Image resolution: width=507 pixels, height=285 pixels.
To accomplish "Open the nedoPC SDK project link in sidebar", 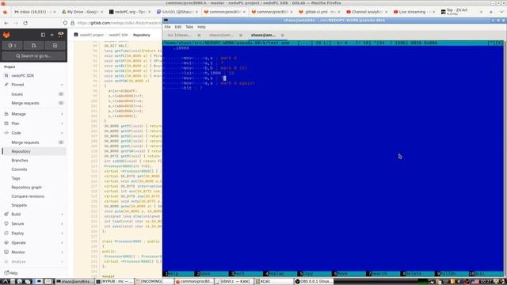I will click(x=23, y=76).
